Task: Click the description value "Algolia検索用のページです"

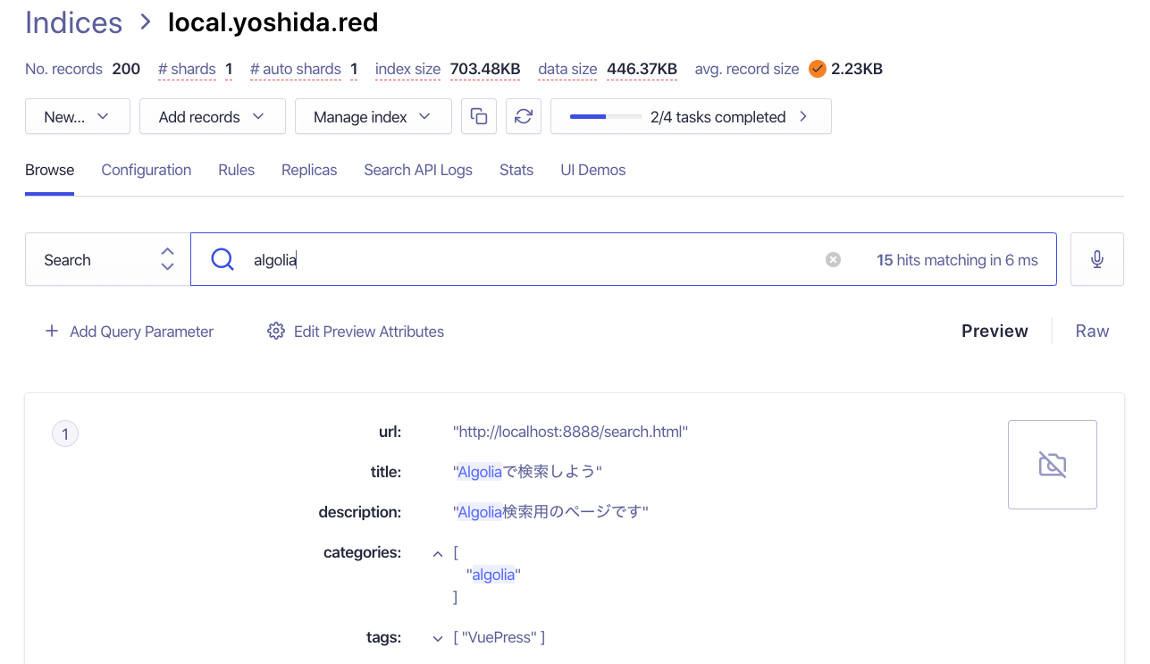Action: [550, 512]
